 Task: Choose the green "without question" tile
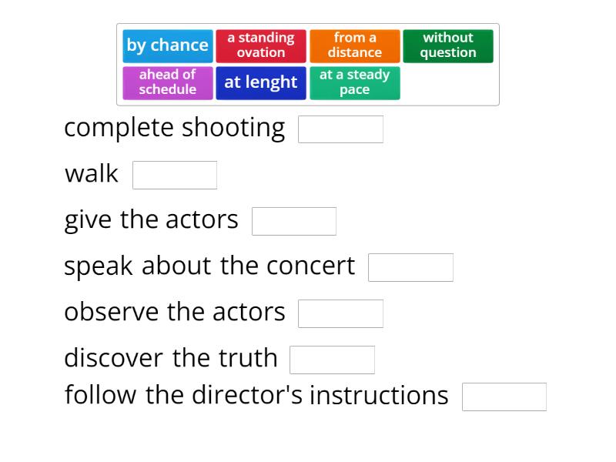(x=448, y=45)
